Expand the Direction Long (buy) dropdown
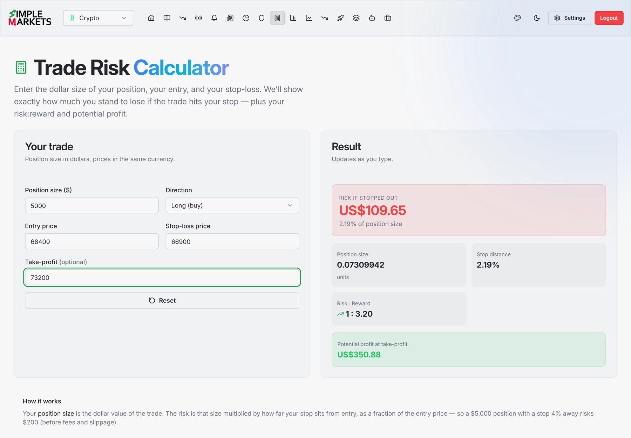Screen dimensions: 631x438 click(232, 205)
